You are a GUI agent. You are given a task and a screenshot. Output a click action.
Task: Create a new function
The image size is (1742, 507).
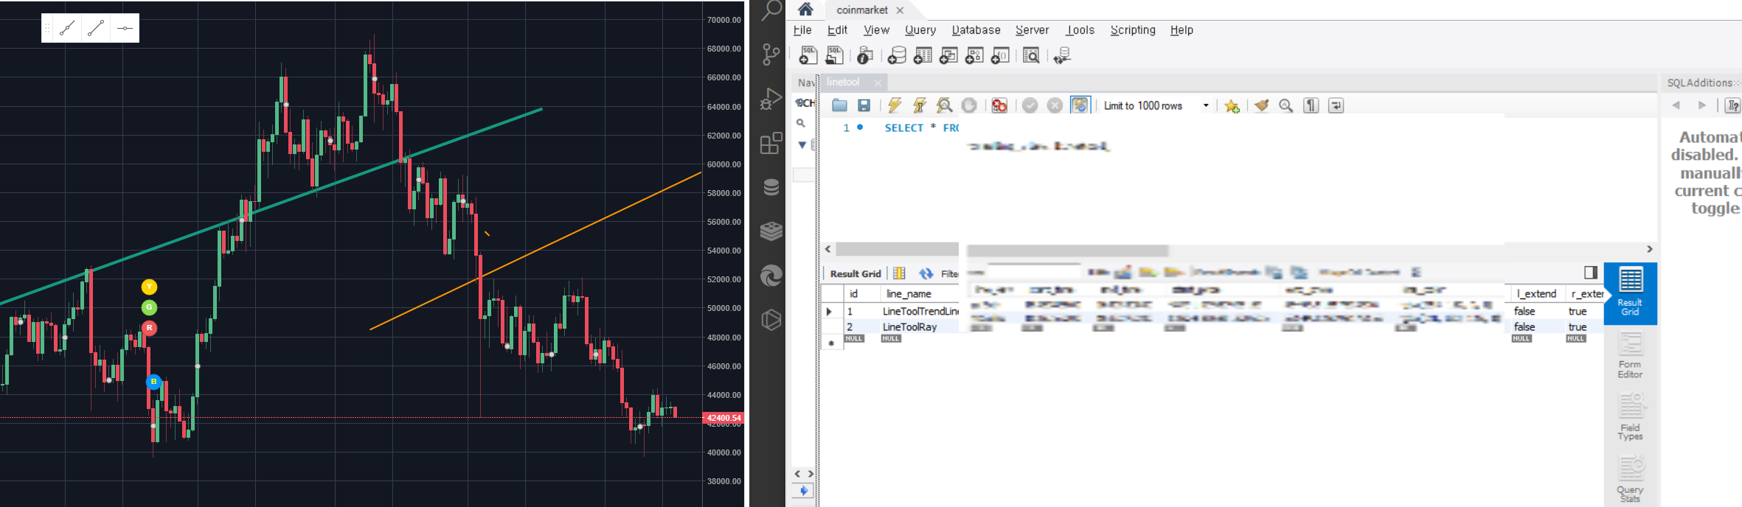tap(1000, 55)
